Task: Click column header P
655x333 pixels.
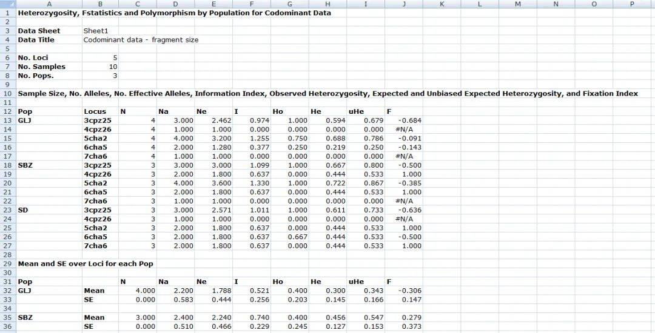Action: (x=631, y=4)
